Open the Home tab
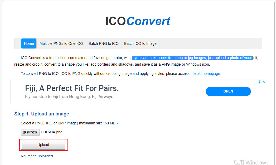 (29, 43)
